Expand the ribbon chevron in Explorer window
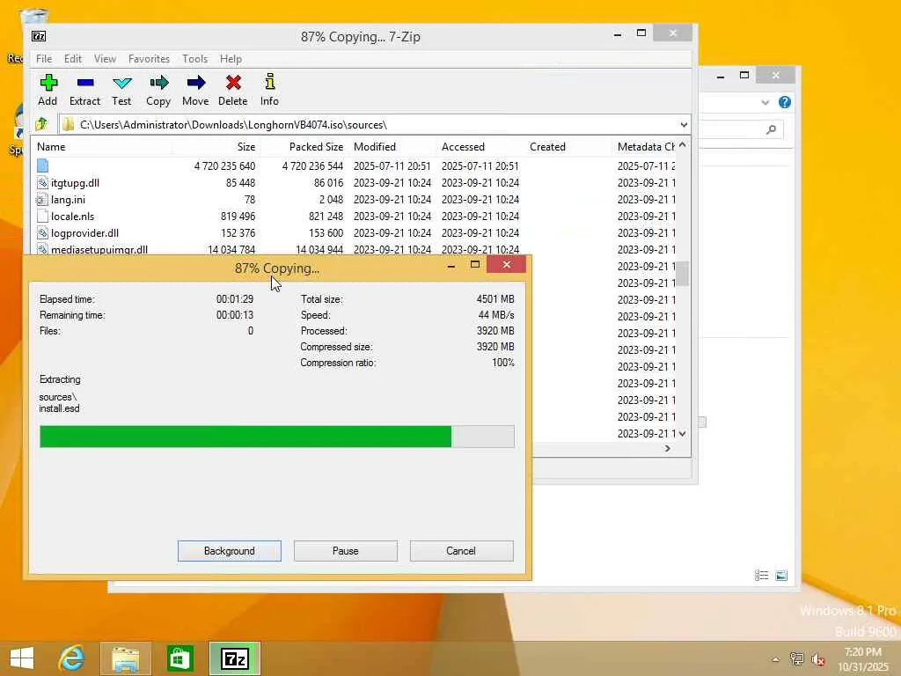This screenshot has width=901, height=676. (765, 102)
